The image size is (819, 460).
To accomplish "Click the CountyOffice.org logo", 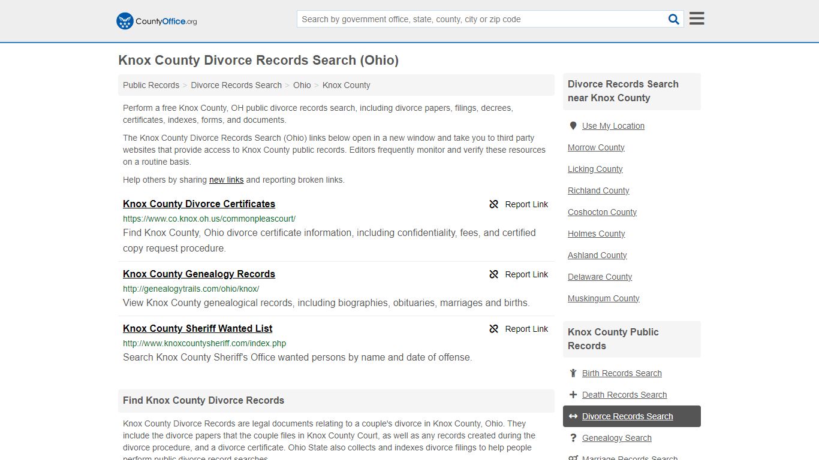I will [x=156, y=21].
